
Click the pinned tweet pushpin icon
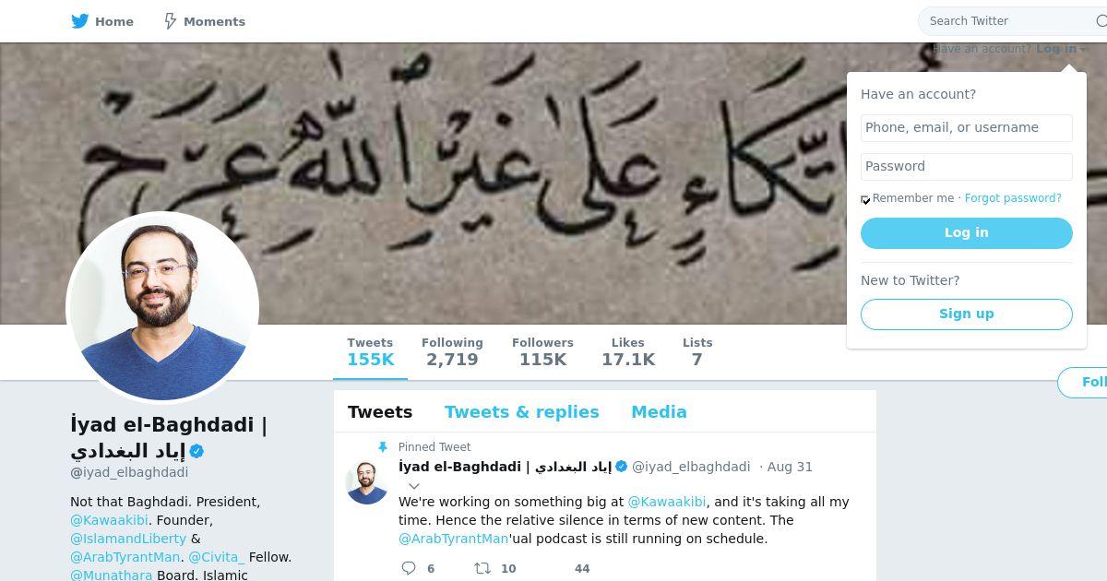coord(383,447)
